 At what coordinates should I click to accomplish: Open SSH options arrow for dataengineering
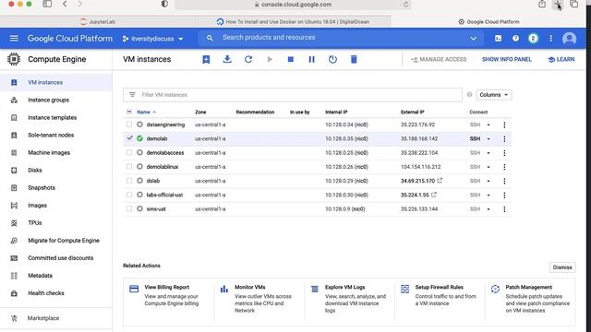[488, 125]
